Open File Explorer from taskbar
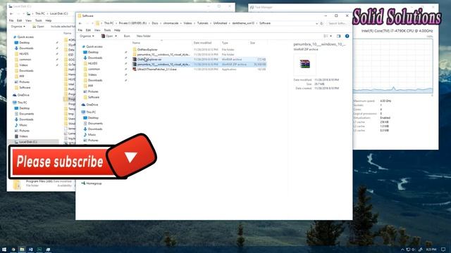Screen dimensions: 451x253 (x=22, y=249)
